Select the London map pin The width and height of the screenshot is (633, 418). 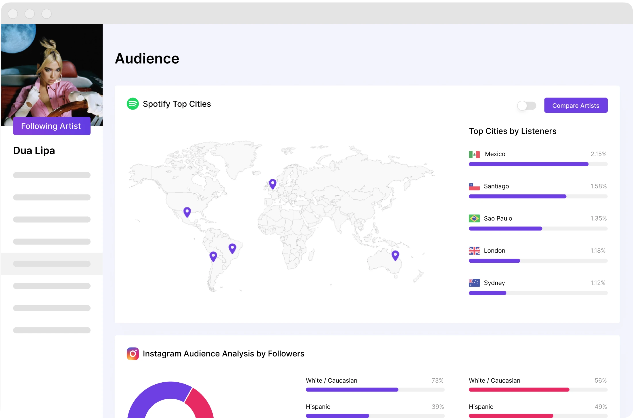coord(273,184)
